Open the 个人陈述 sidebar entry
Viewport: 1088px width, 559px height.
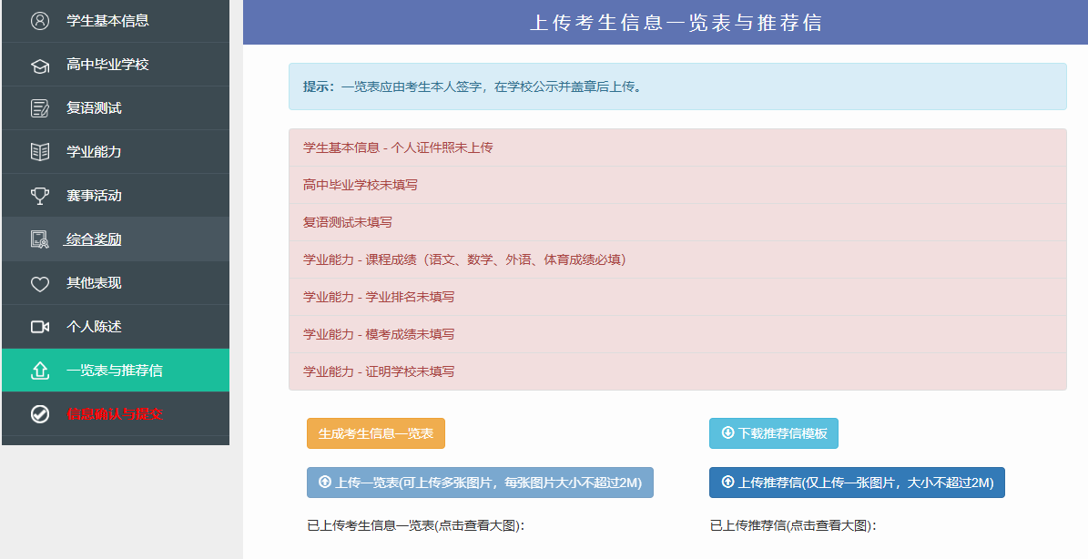tap(94, 327)
